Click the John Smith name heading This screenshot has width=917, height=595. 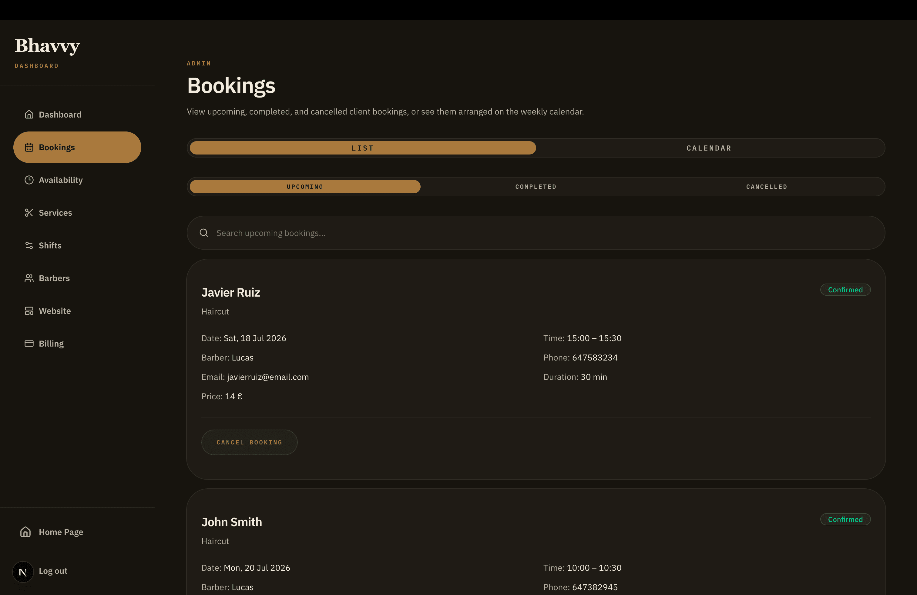(x=232, y=522)
